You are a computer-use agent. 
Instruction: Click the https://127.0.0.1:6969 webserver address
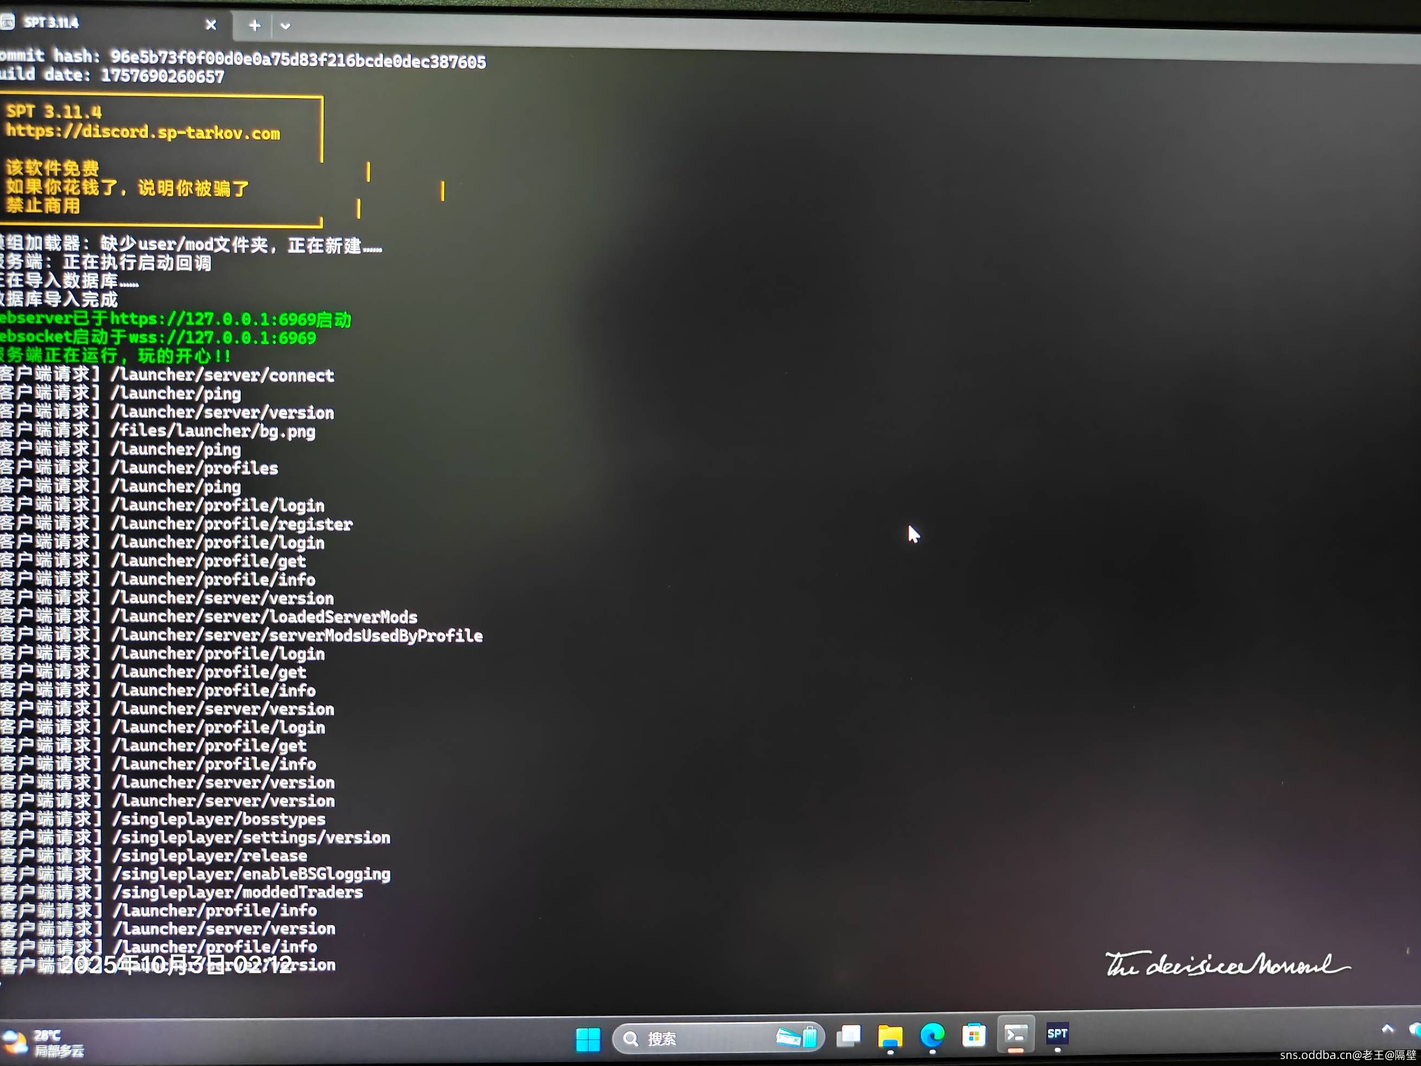tap(213, 319)
